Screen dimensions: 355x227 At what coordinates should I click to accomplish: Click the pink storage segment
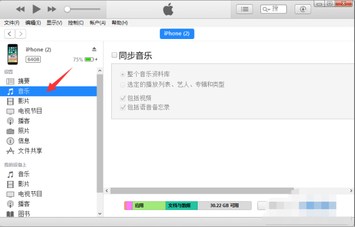(129, 205)
